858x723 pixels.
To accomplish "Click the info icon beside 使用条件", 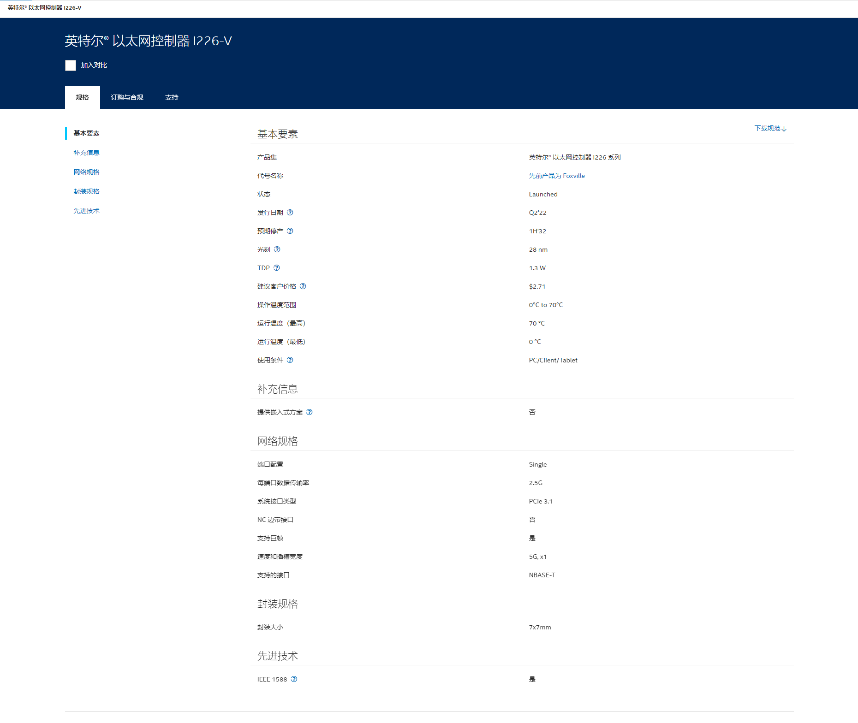I will (x=290, y=360).
